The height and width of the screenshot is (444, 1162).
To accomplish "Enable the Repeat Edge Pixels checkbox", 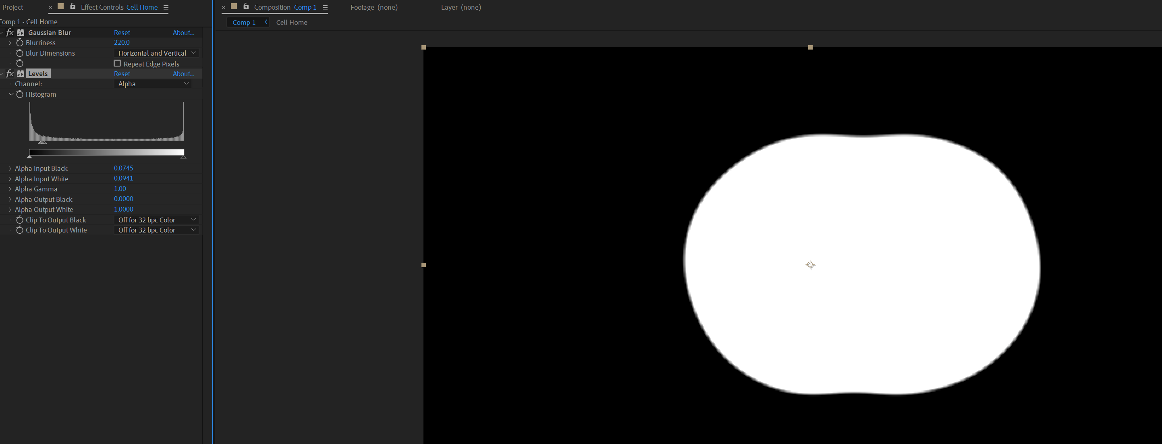I will click(117, 64).
